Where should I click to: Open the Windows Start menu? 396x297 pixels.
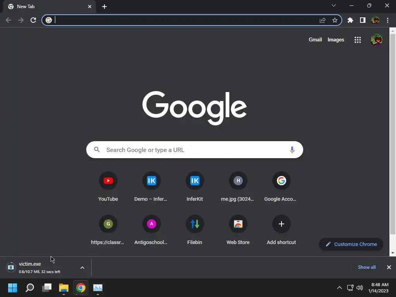[x=12, y=288]
